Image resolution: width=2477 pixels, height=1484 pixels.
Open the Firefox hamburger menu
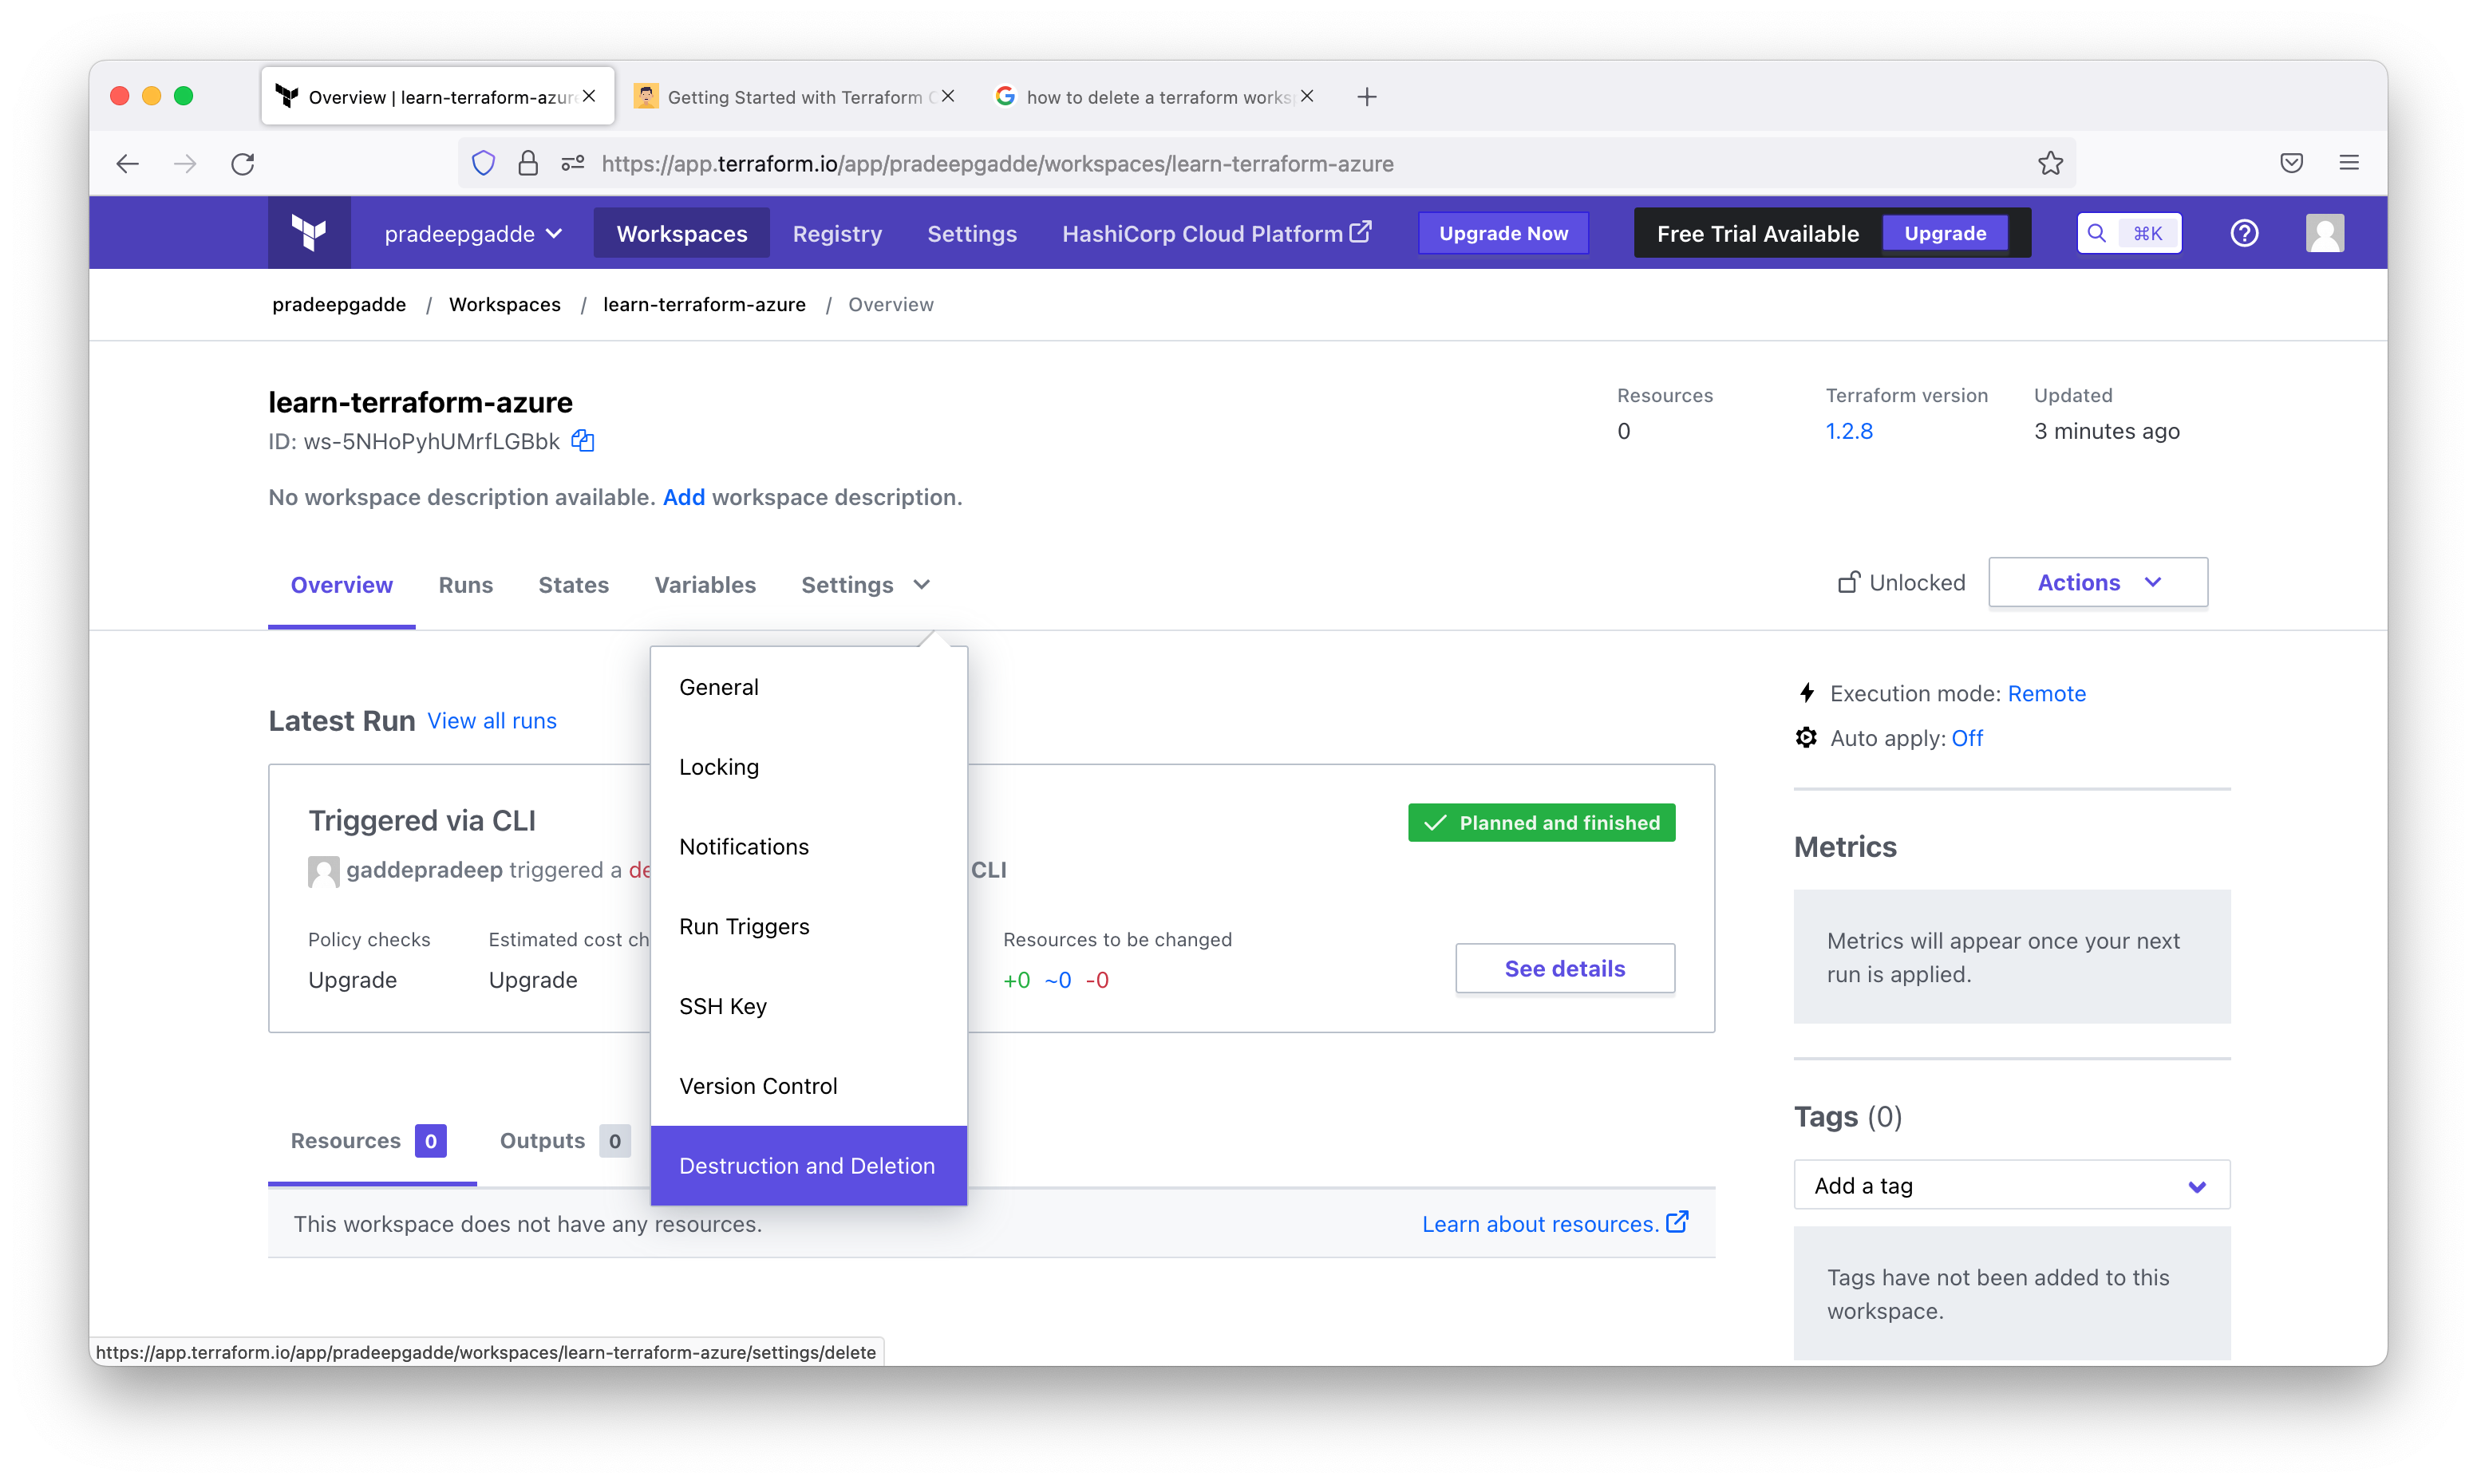coord(2350,163)
